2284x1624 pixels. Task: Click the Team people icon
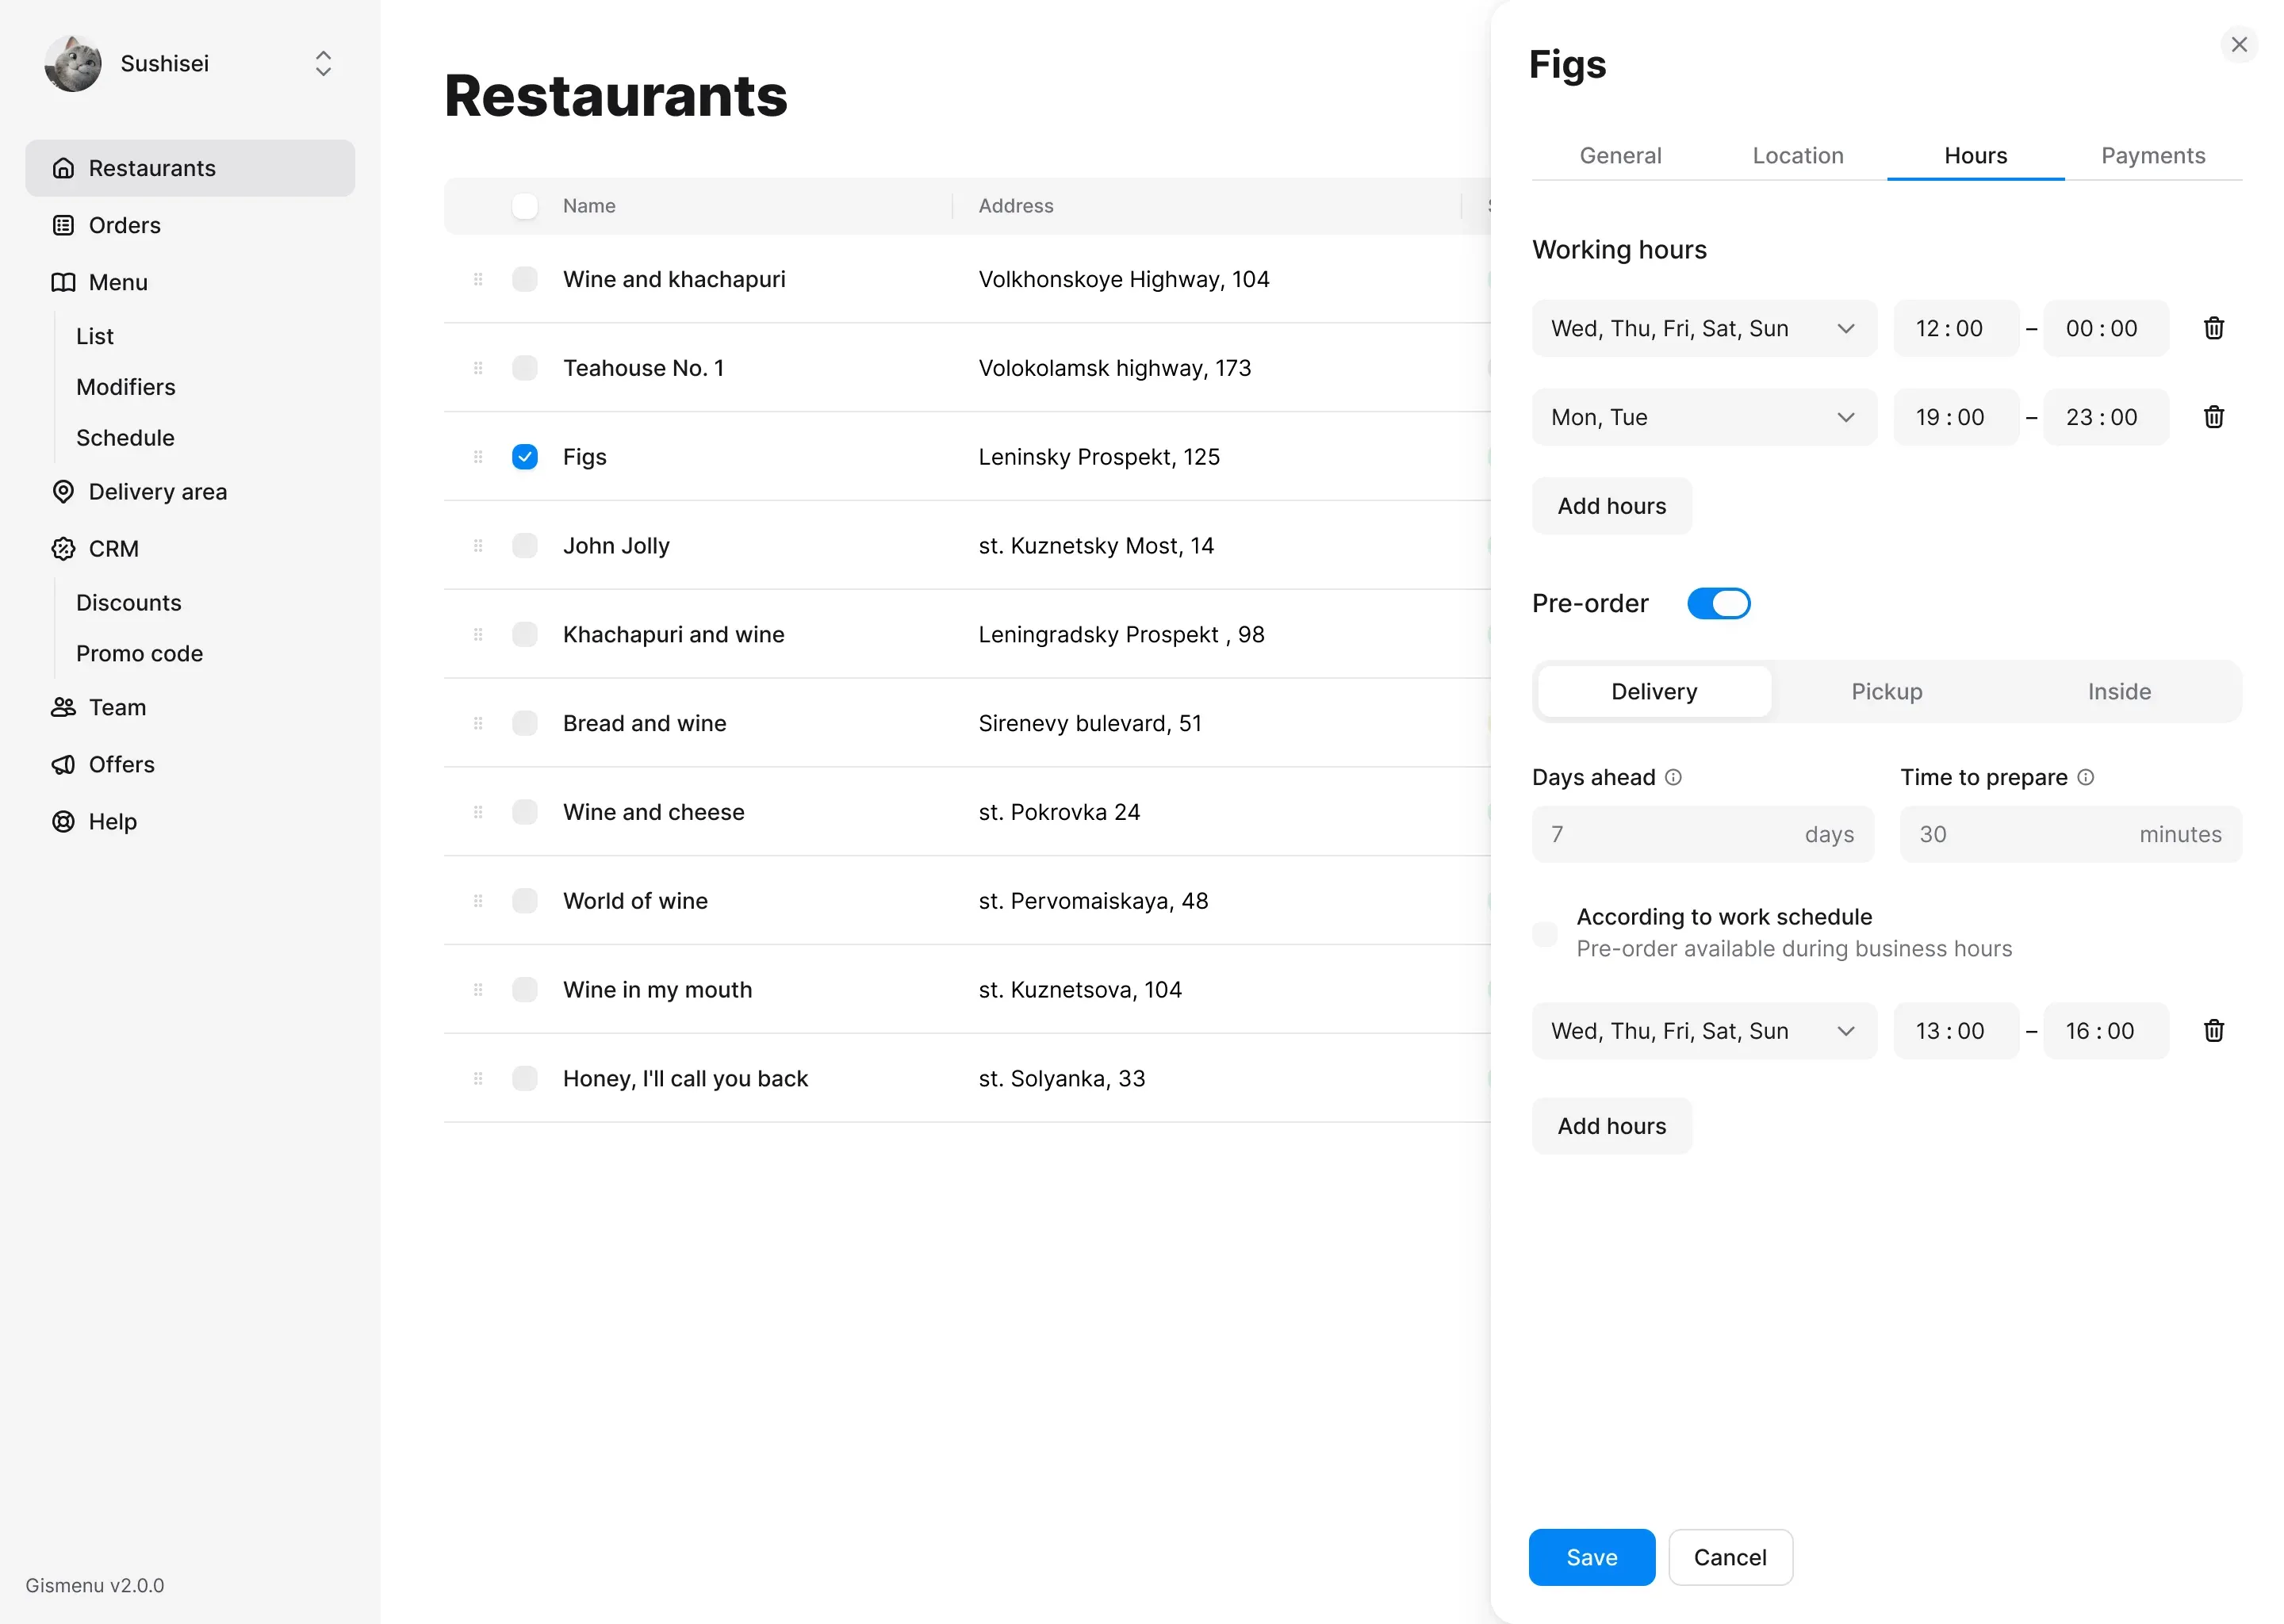point(63,707)
